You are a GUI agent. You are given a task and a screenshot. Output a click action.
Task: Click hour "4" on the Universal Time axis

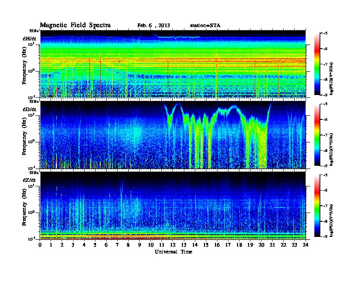point(84,245)
